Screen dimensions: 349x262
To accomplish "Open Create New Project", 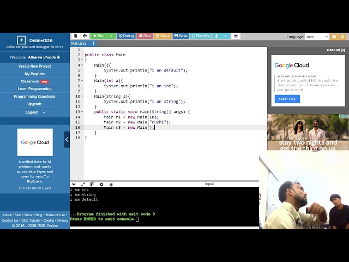I will pos(35,66).
